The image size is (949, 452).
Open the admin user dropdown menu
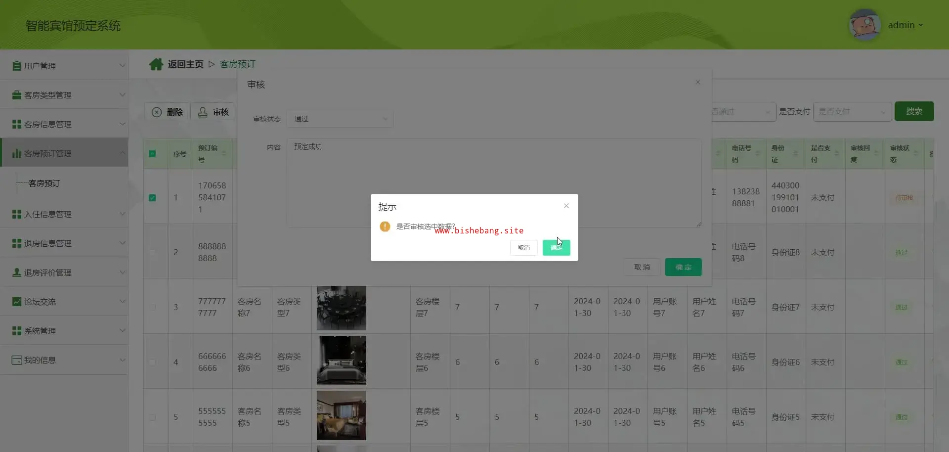coord(906,25)
